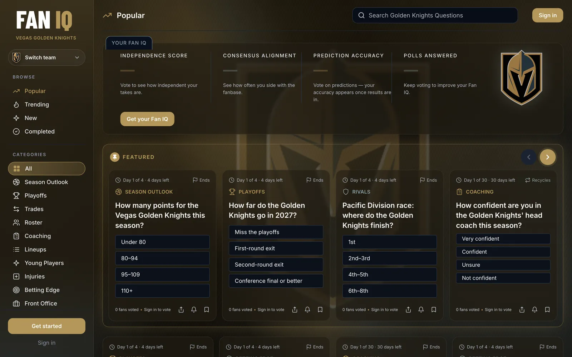
Task: Choose the 110+ points option
Action: [162, 291]
